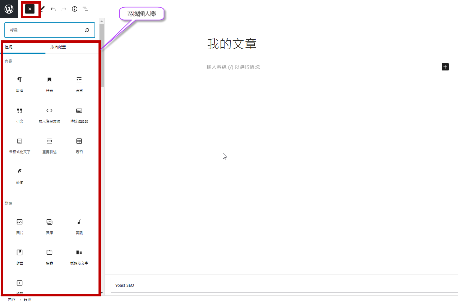Insert the 清單 list block
The height and width of the screenshot is (303, 458).
[x=79, y=84]
